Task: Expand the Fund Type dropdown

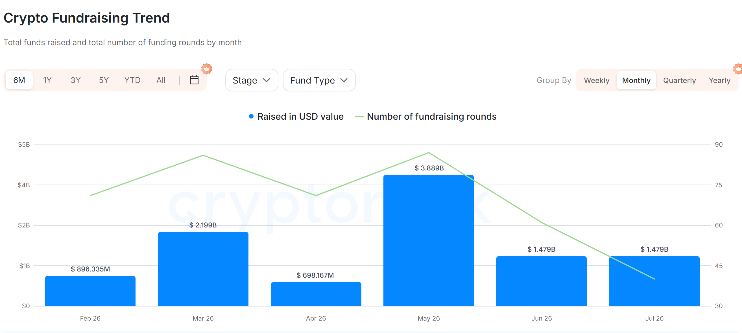Action: tap(319, 80)
